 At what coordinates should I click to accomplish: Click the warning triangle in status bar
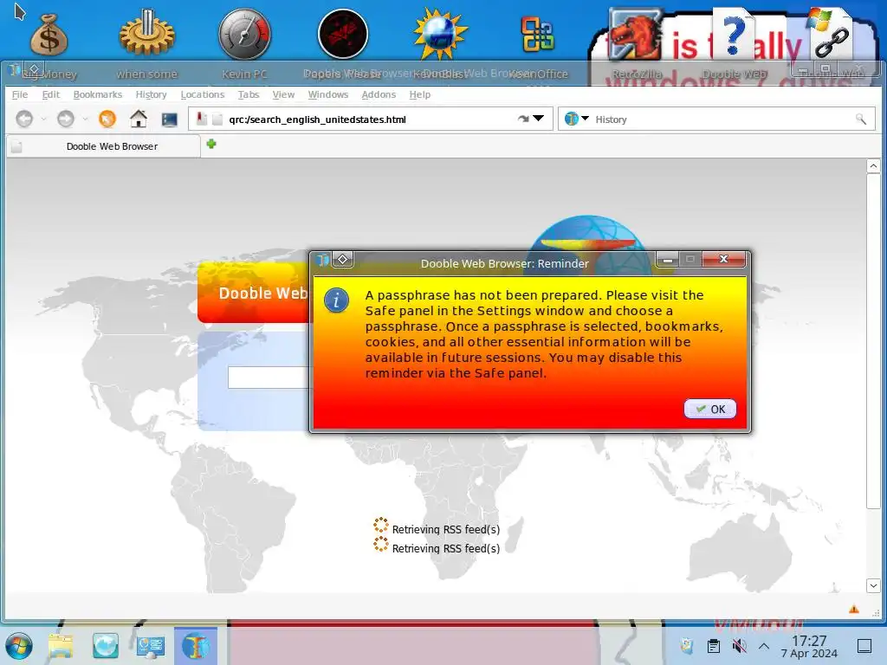[853, 609]
